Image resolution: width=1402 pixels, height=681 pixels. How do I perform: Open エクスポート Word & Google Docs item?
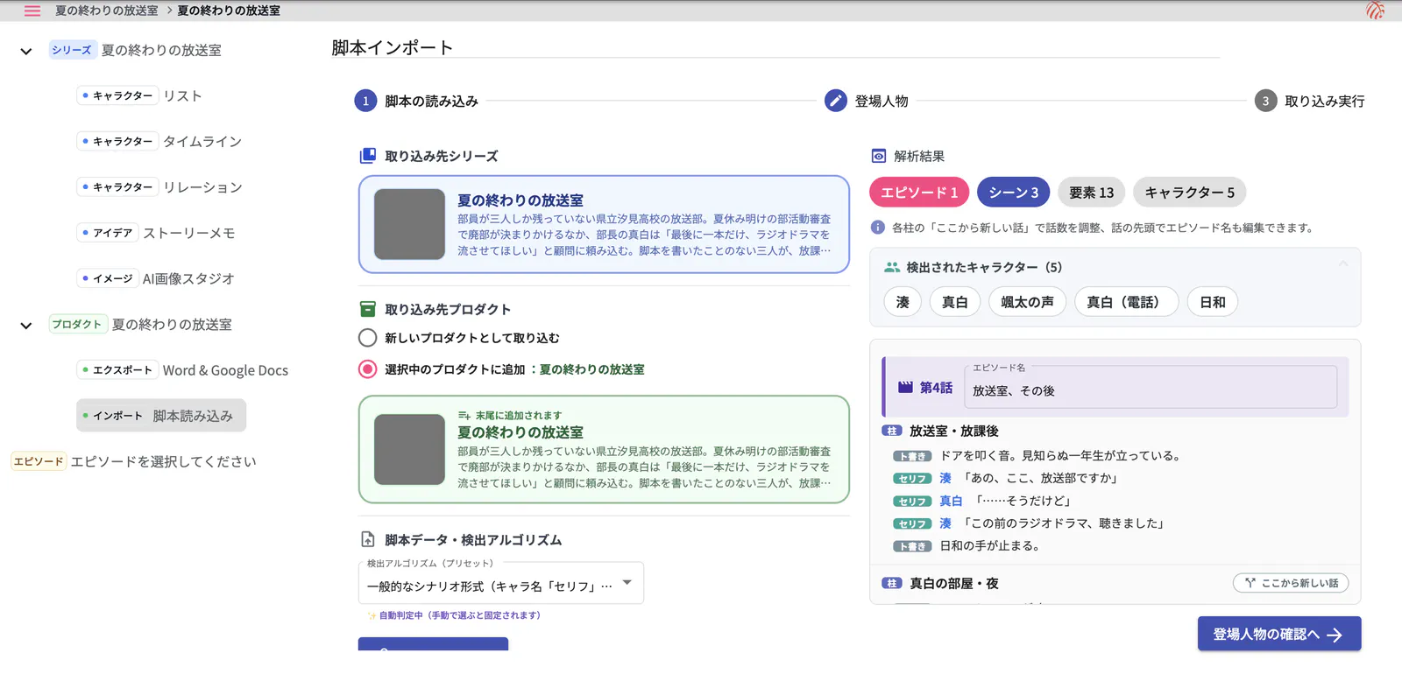click(x=182, y=370)
